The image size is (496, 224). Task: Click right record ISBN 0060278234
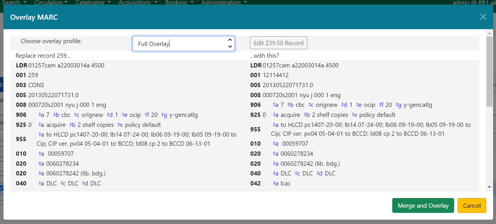[297, 154]
